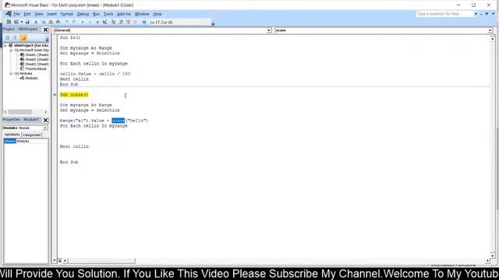
Task: Collapse the VBAProject root tree node
Action: [5, 45]
